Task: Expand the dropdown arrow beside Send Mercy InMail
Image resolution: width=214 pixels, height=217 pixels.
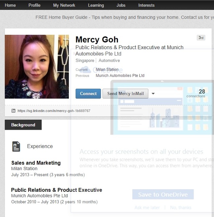Action: (x=153, y=94)
